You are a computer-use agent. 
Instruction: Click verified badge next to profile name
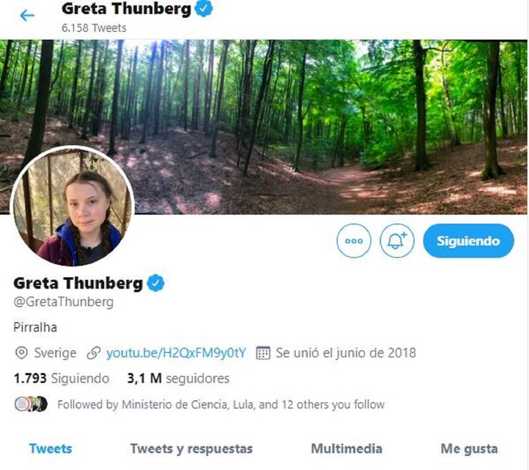pyautogui.click(x=155, y=283)
